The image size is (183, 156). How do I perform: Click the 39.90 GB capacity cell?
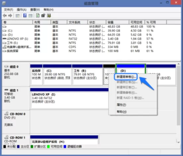[114, 31]
